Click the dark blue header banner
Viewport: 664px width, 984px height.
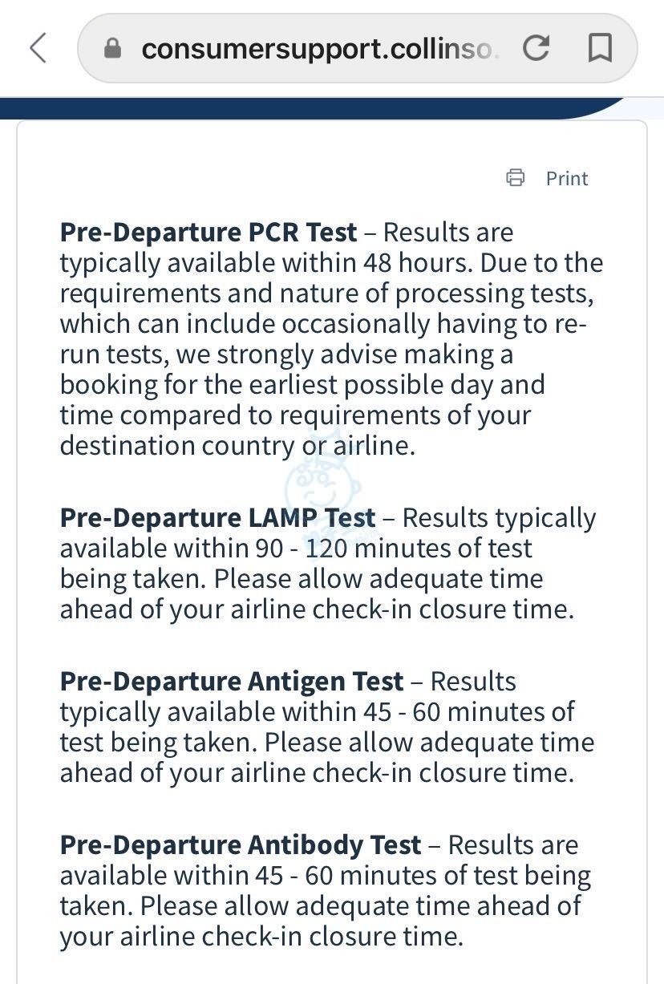coord(313,108)
